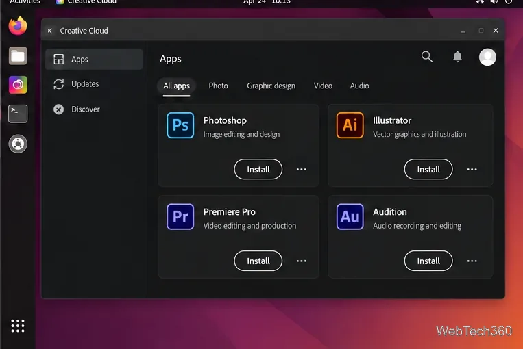Click the Creative Cloud window title
Image resolution: width=523 pixels, height=349 pixels.
click(84, 31)
